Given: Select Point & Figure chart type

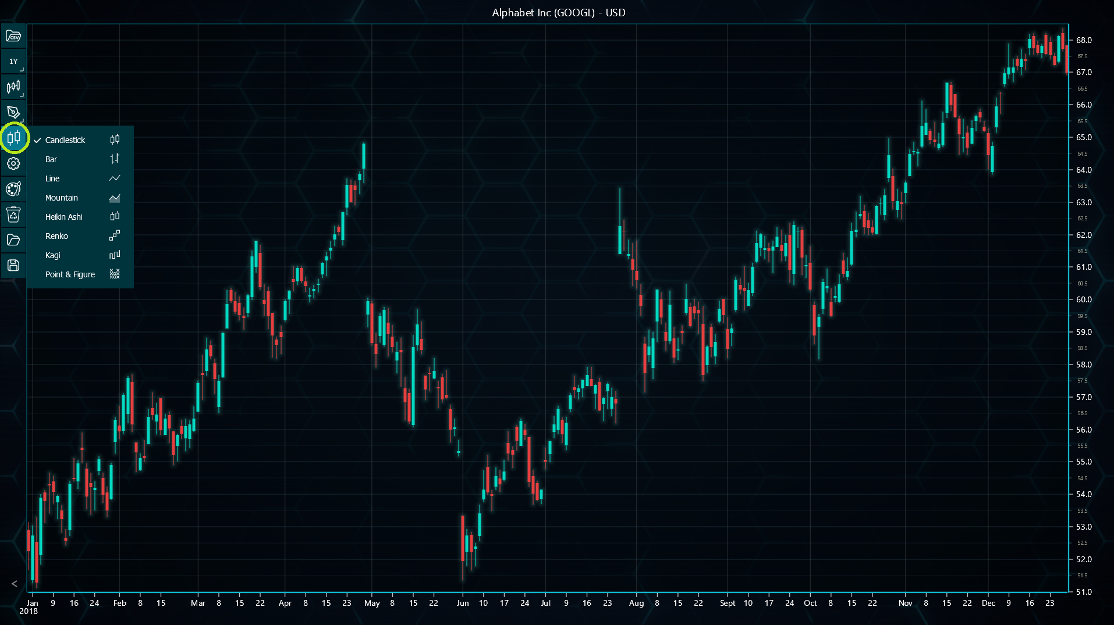Looking at the screenshot, I should pos(80,274).
